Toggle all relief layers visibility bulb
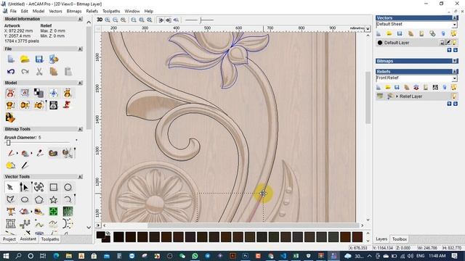The image size is (465, 261). pos(453,87)
